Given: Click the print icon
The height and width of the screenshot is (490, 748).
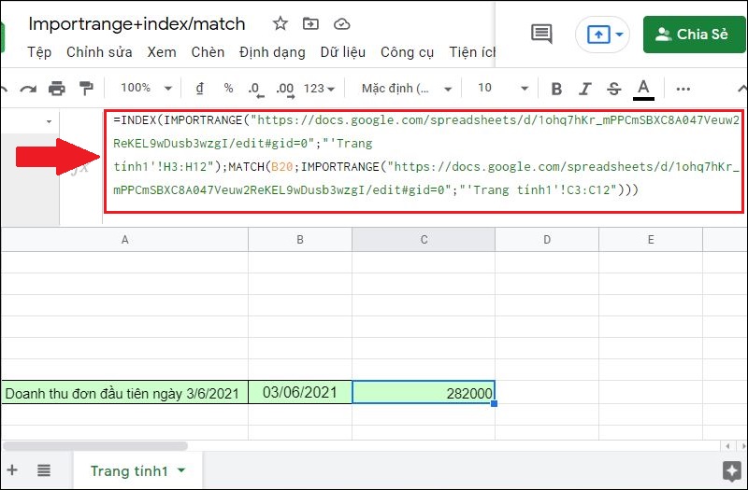Looking at the screenshot, I should [57, 89].
